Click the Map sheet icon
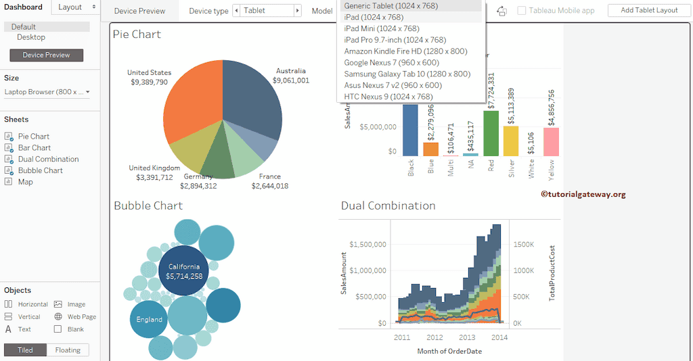 8,181
